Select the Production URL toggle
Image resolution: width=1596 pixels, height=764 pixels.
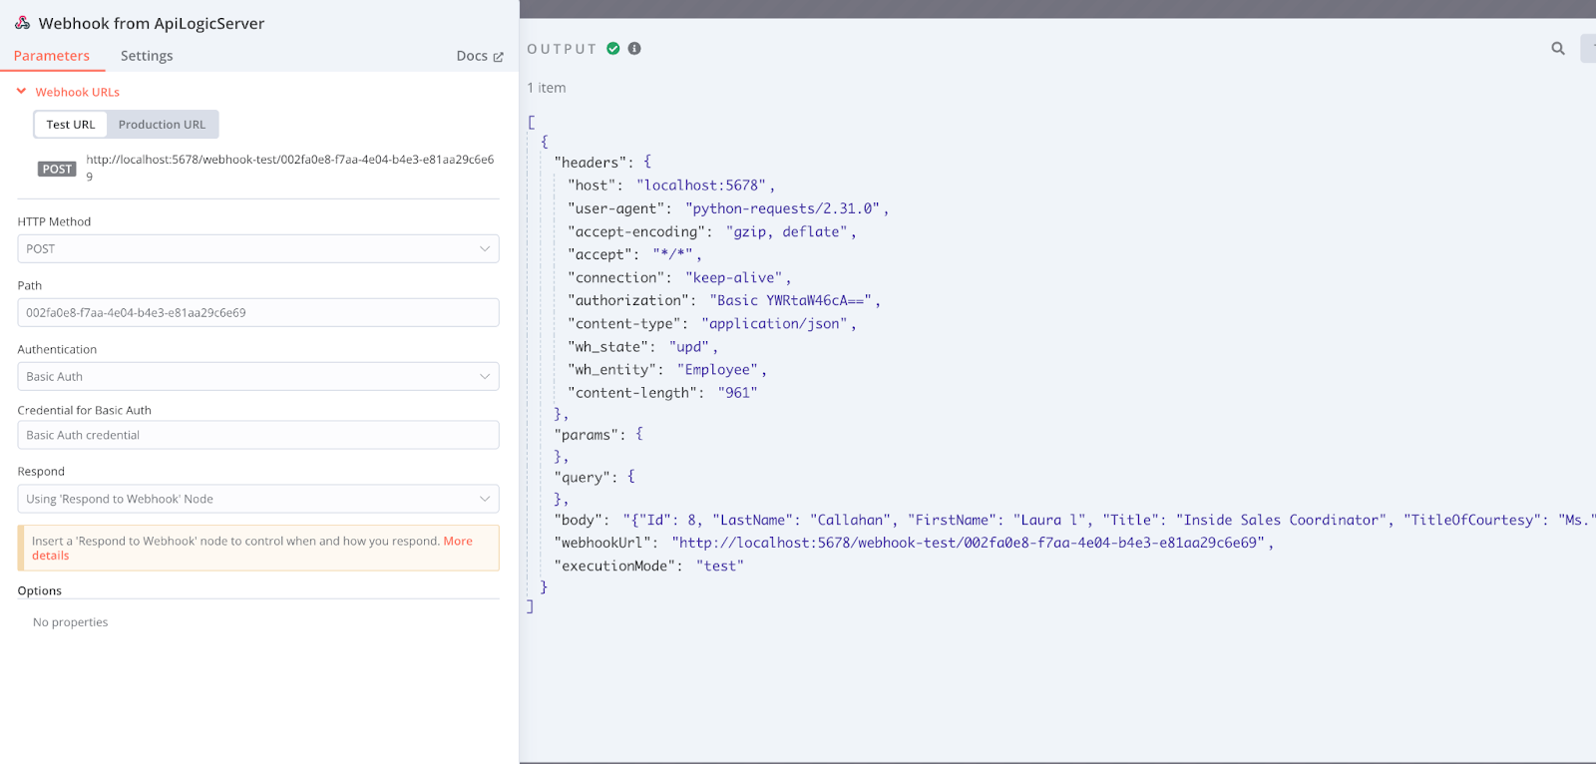(162, 125)
